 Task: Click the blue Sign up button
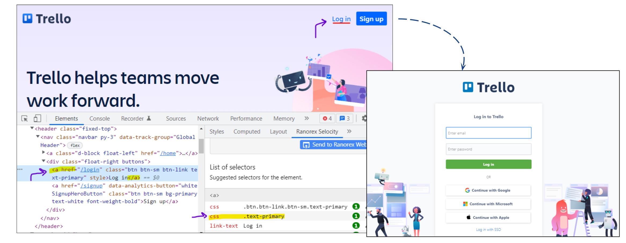pyautogui.click(x=371, y=18)
